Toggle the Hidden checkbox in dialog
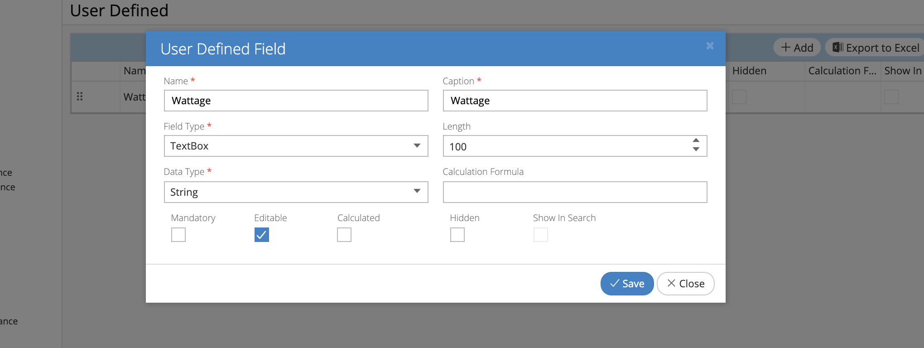The image size is (924, 348). pyautogui.click(x=457, y=235)
